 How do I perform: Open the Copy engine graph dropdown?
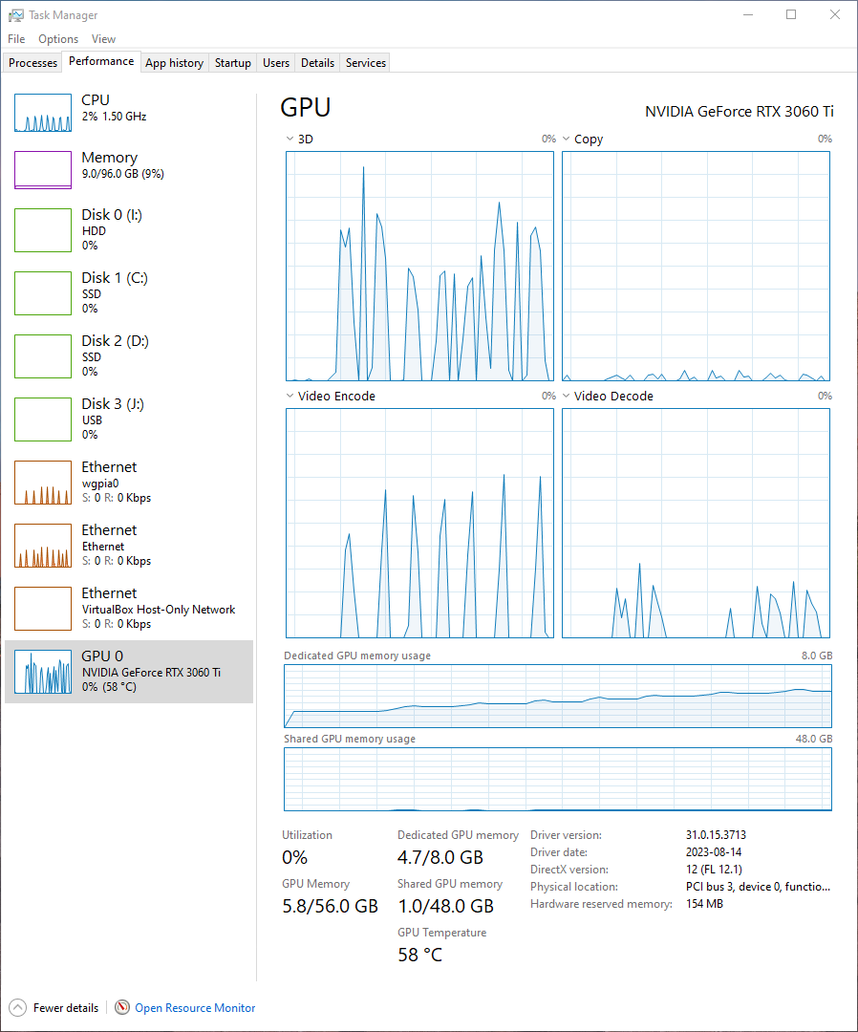coord(567,140)
